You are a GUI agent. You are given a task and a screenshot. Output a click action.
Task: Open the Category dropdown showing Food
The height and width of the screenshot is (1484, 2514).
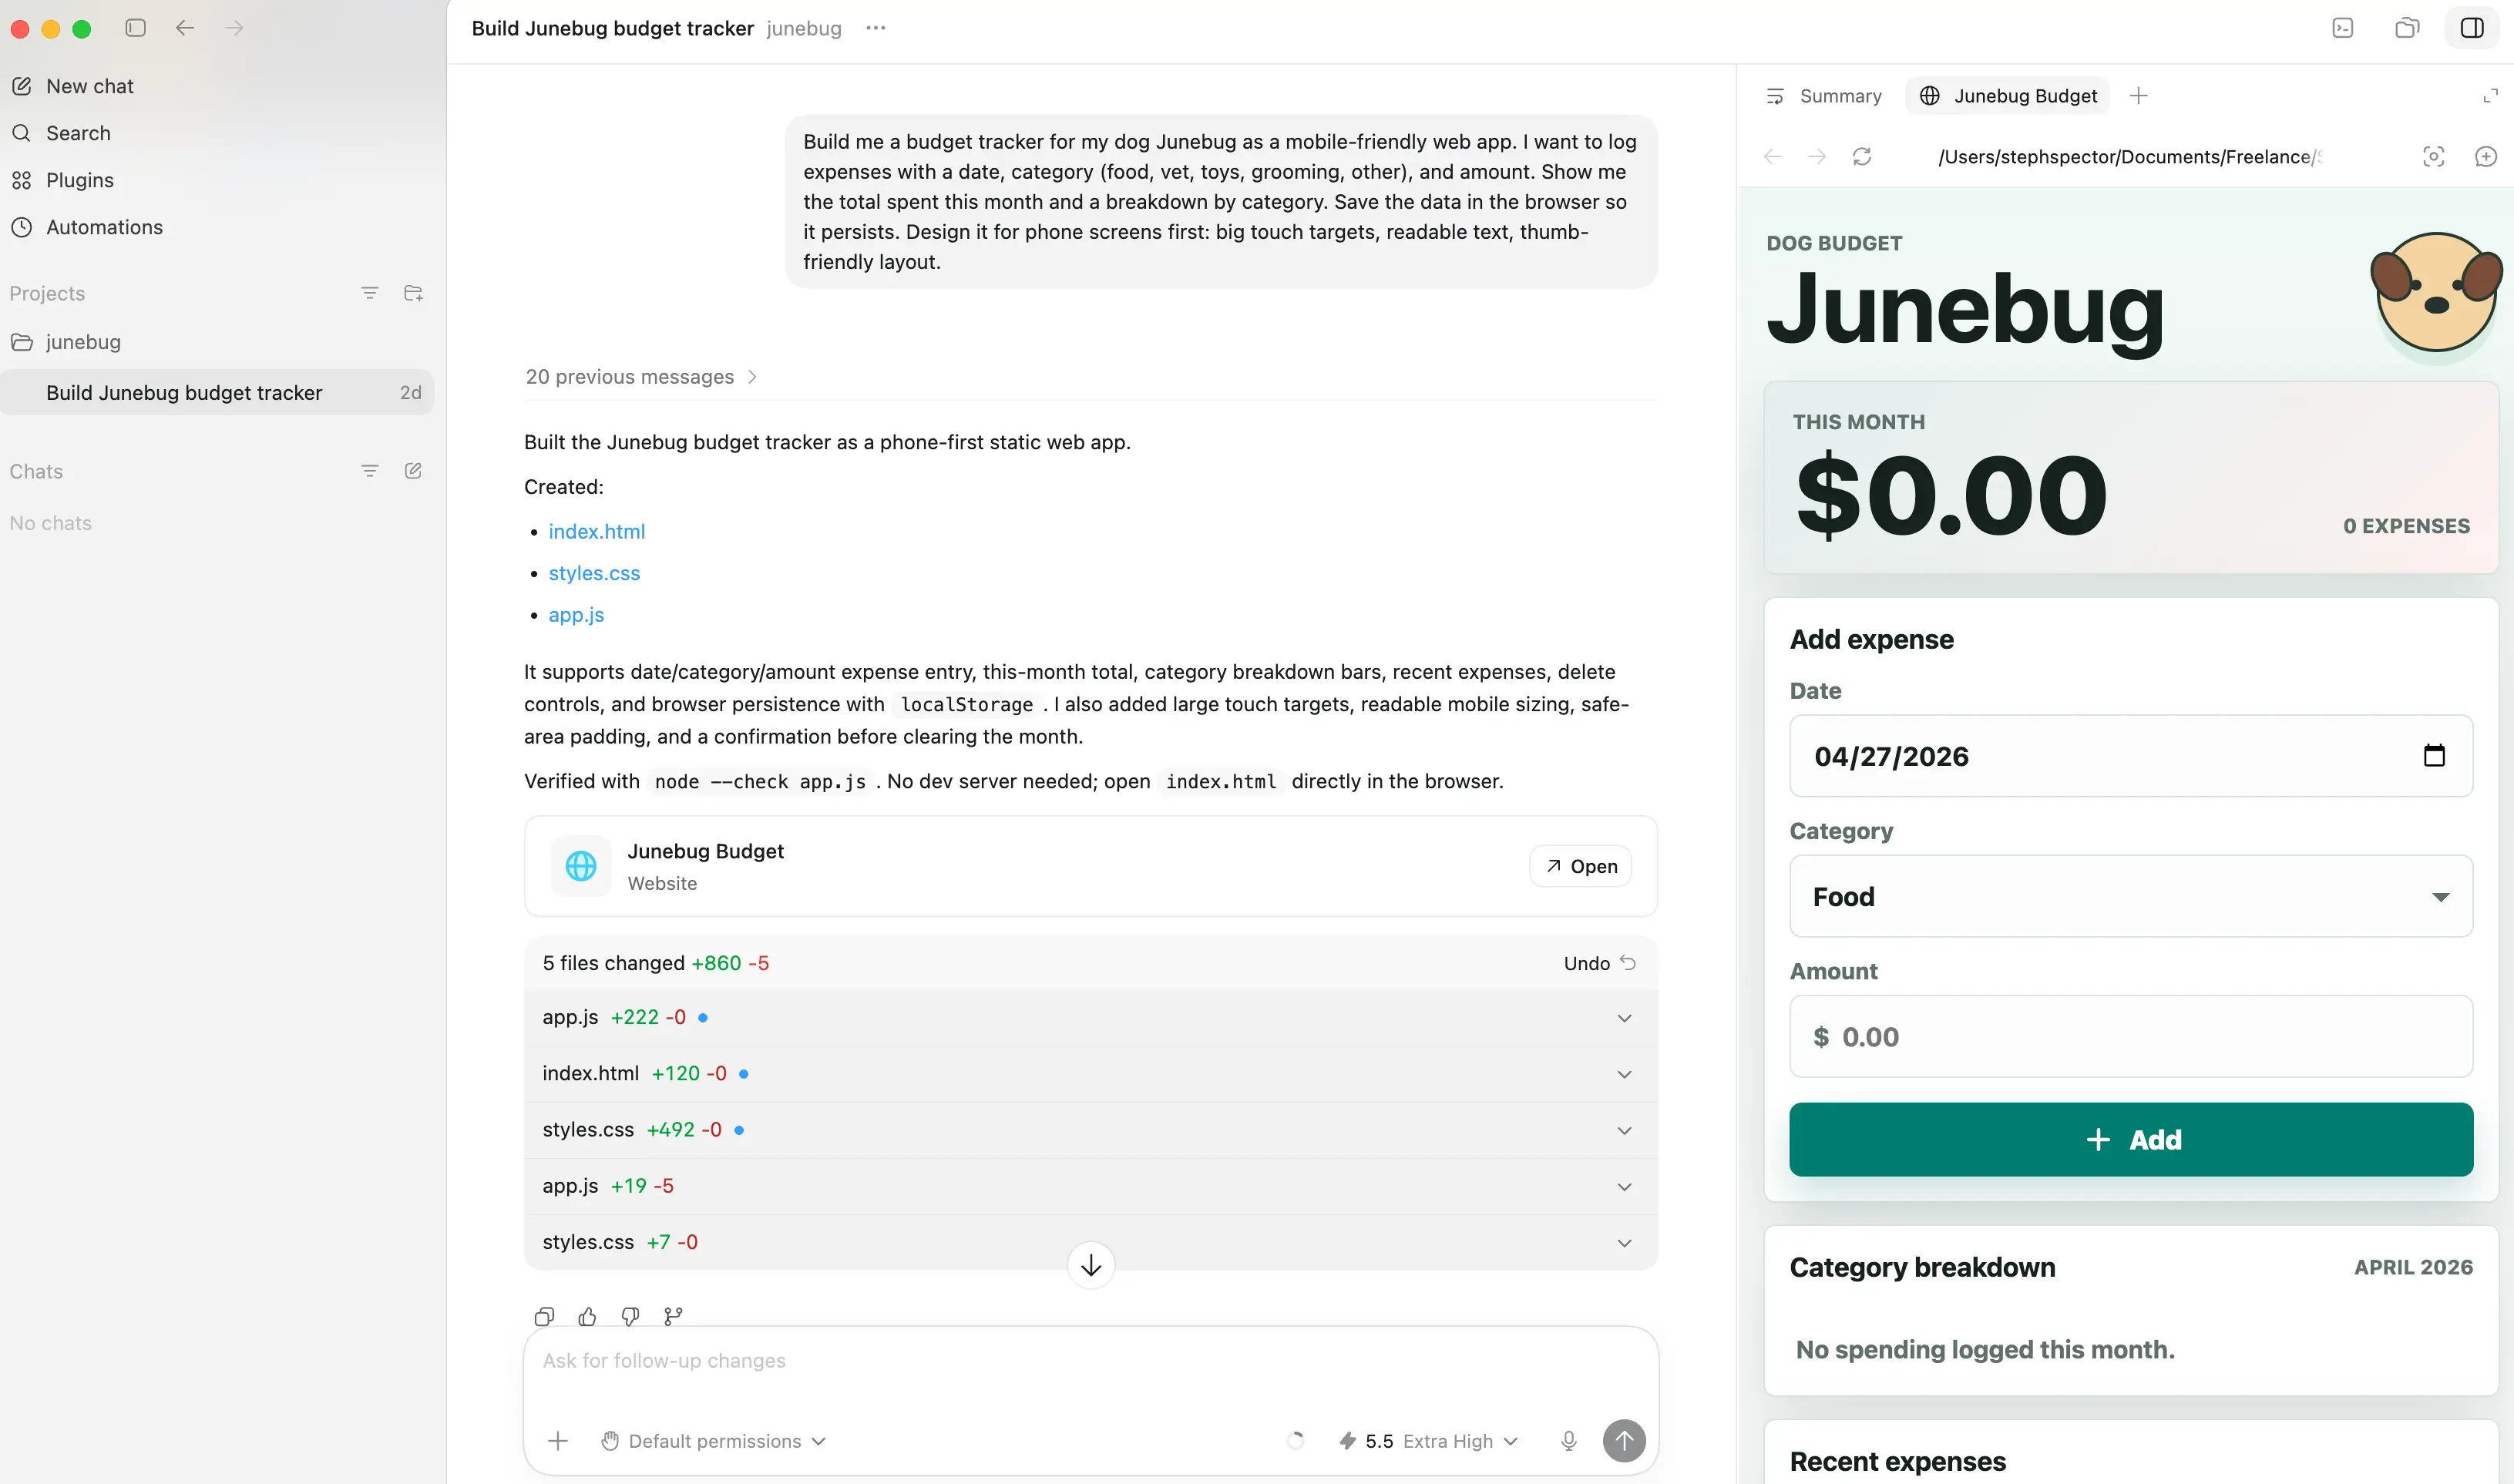click(2130, 896)
